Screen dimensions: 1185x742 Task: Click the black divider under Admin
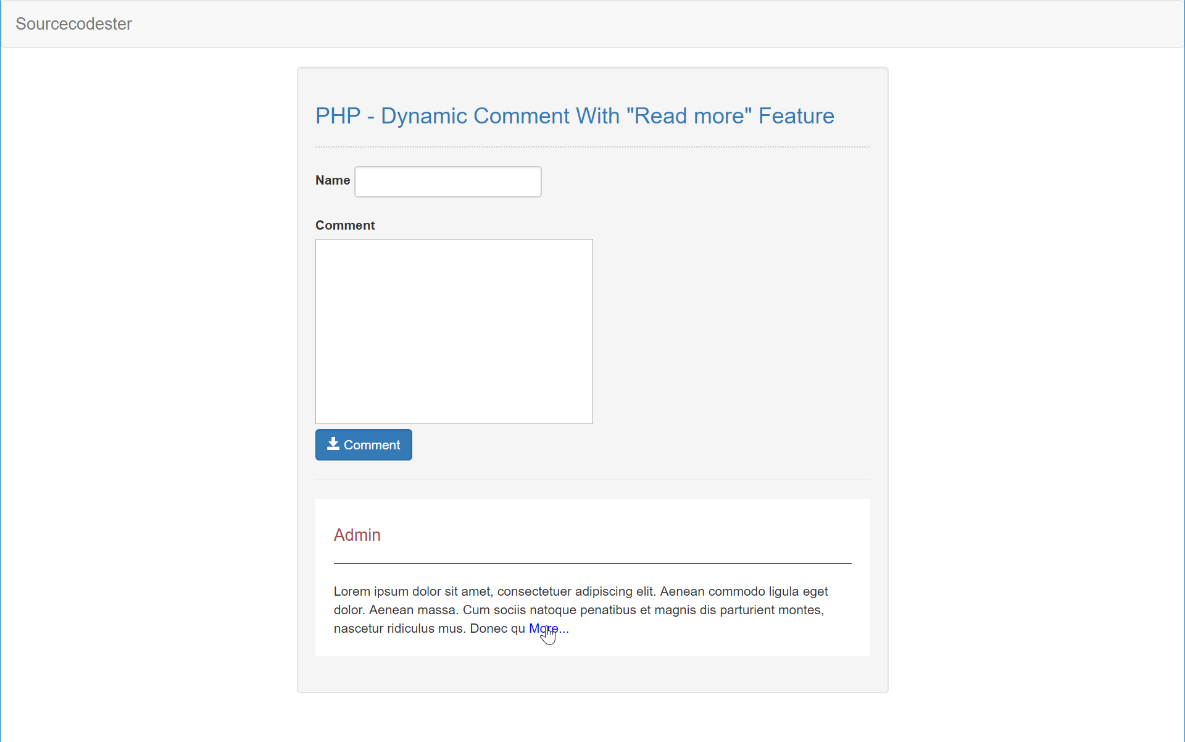592,563
